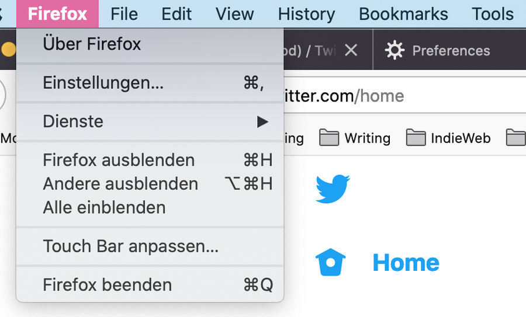This screenshot has width=526, height=317.
Task: Open the IndieWeb bookmarks folder
Action: pos(448,138)
